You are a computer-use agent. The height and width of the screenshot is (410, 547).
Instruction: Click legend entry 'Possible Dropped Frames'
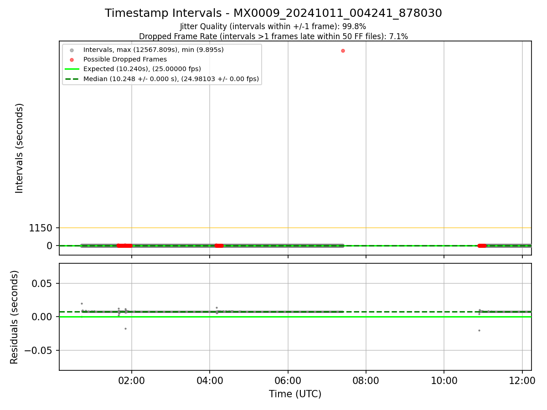[x=125, y=59]
